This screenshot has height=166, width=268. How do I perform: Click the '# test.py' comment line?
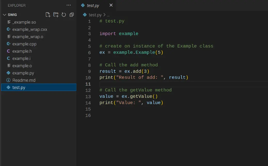coord(112,21)
